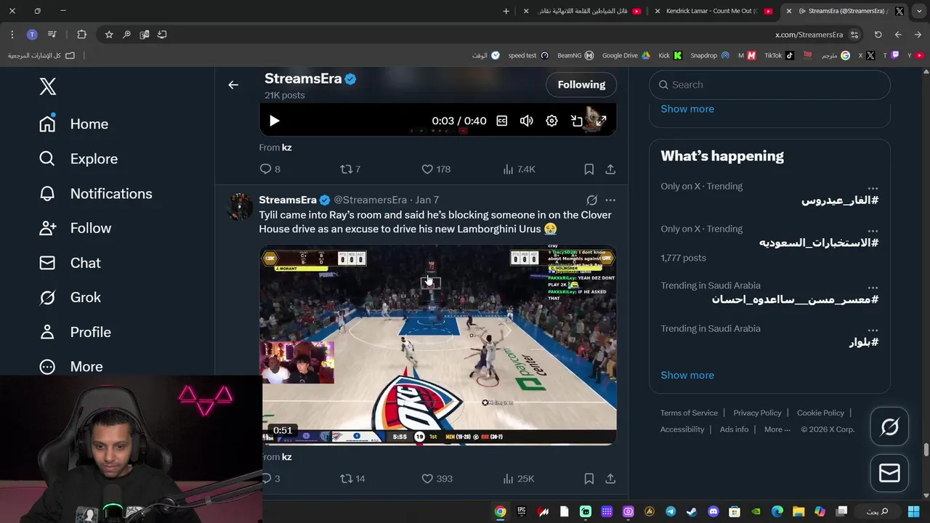Like the post with 178 likes
Image resolution: width=930 pixels, height=523 pixels.
pyautogui.click(x=436, y=169)
